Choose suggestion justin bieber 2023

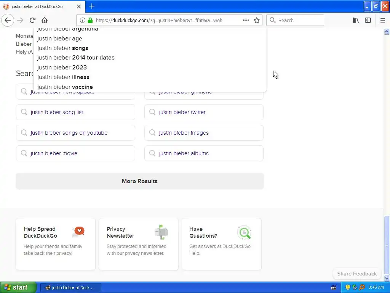(150, 67)
